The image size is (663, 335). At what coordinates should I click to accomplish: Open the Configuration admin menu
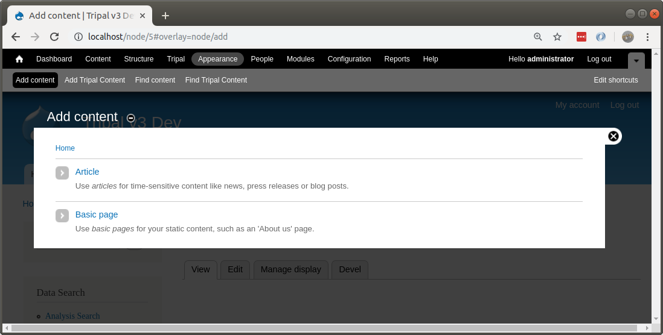pyautogui.click(x=349, y=59)
